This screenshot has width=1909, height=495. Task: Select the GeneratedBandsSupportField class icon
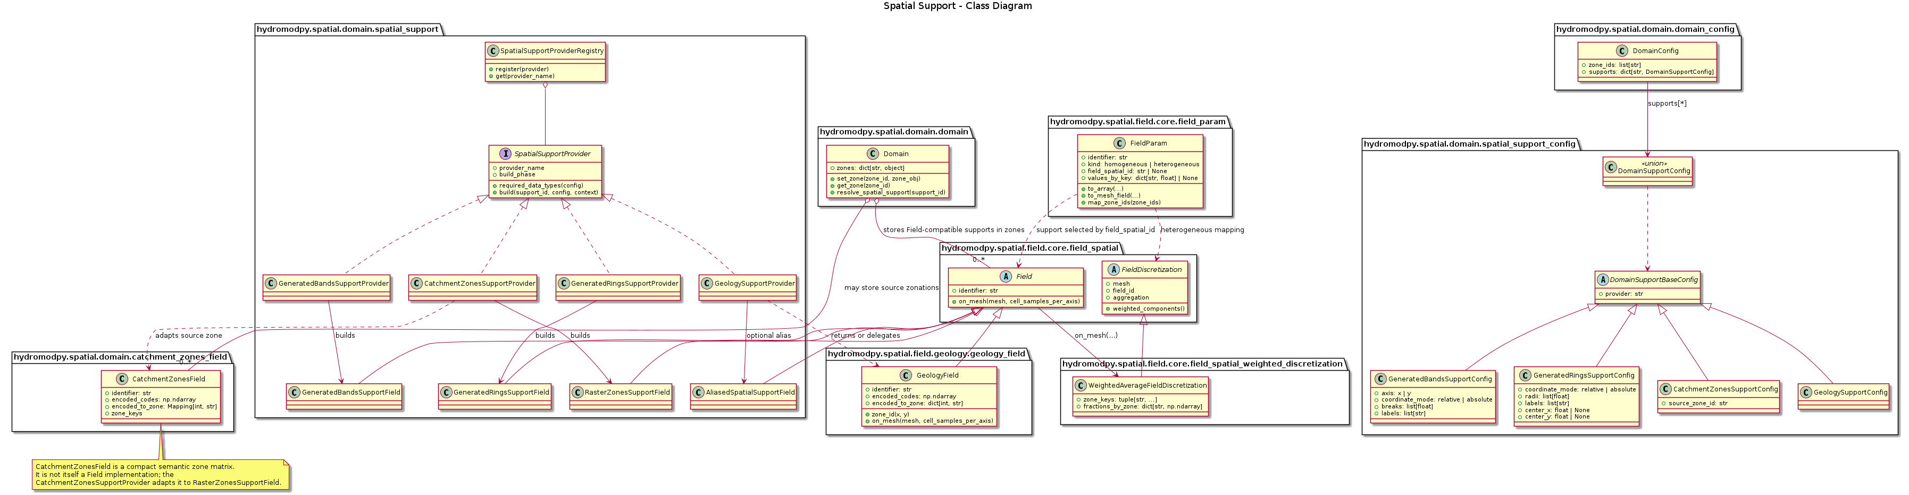tap(294, 392)
